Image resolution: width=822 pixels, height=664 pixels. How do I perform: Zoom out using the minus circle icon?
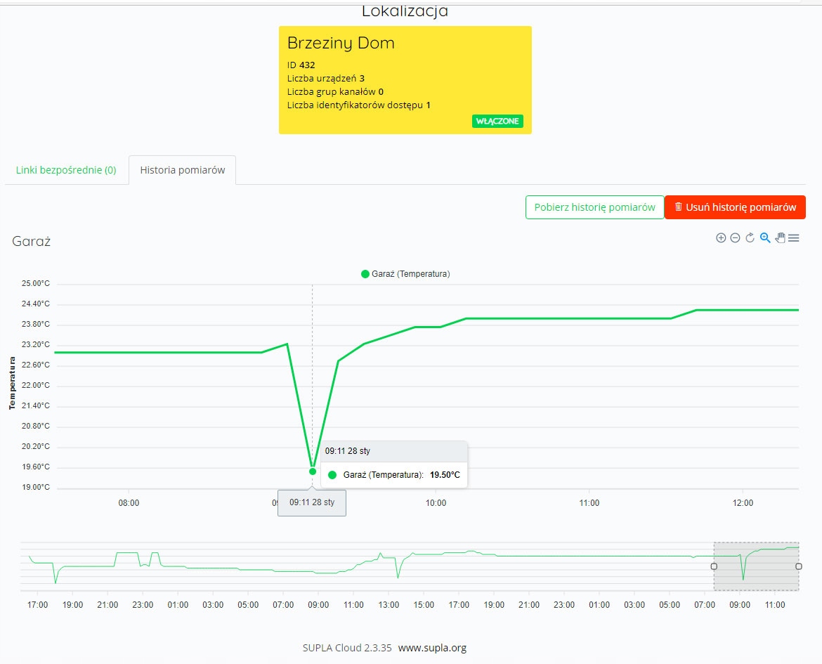736,238
